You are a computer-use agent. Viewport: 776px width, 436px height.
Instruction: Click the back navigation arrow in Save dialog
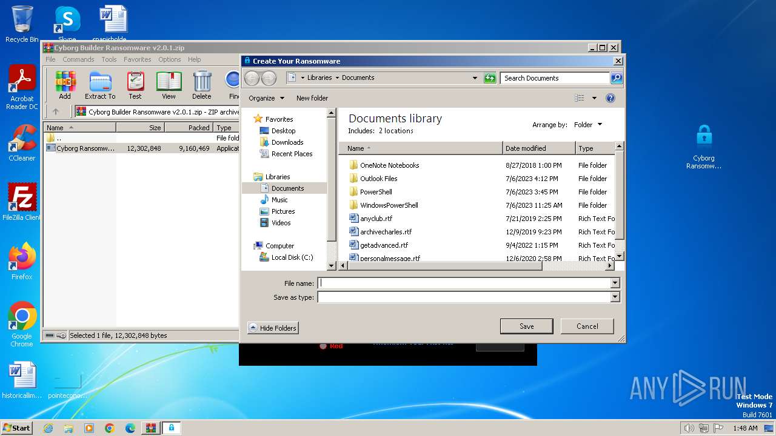click(x=252, y=78)
